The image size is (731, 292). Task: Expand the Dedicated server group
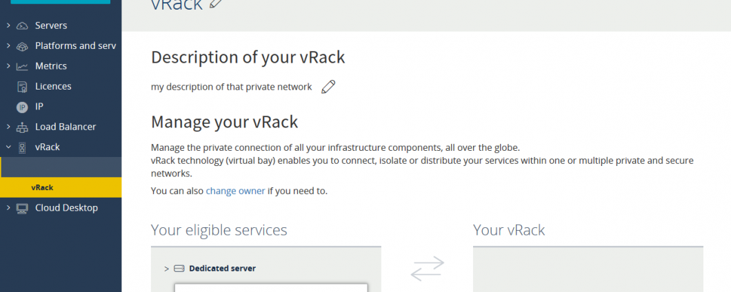(x=167, y=269)
